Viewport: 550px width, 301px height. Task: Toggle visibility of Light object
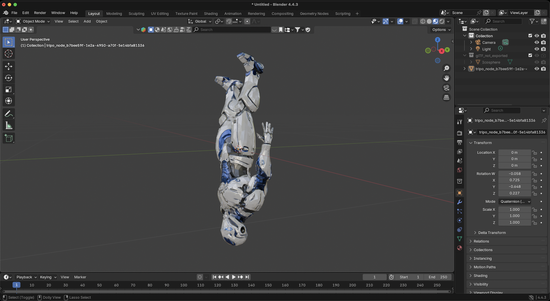coord(537,49)
